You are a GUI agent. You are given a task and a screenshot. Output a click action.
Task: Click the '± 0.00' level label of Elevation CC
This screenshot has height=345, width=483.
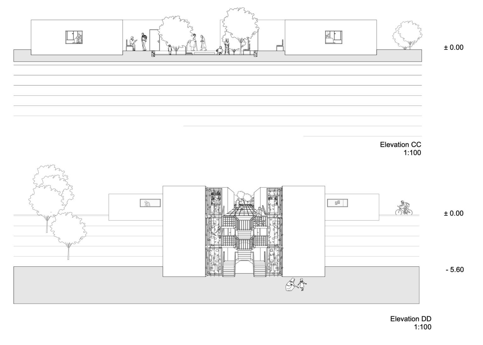(x=453, y=47)
